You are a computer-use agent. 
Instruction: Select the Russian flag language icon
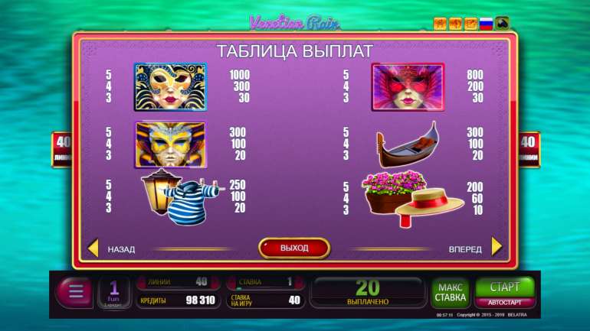(486, 24)
